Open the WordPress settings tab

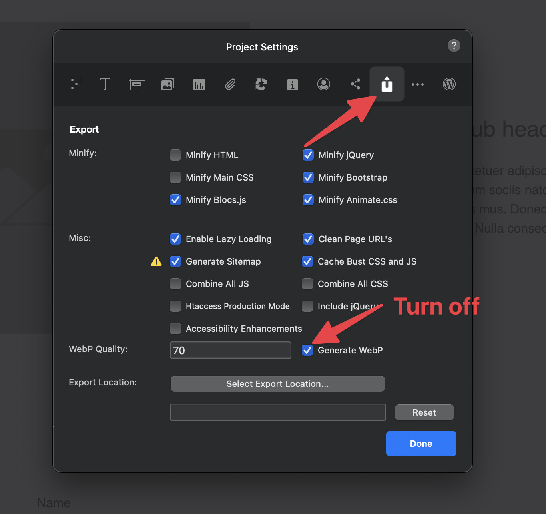[x=449, y=84]
